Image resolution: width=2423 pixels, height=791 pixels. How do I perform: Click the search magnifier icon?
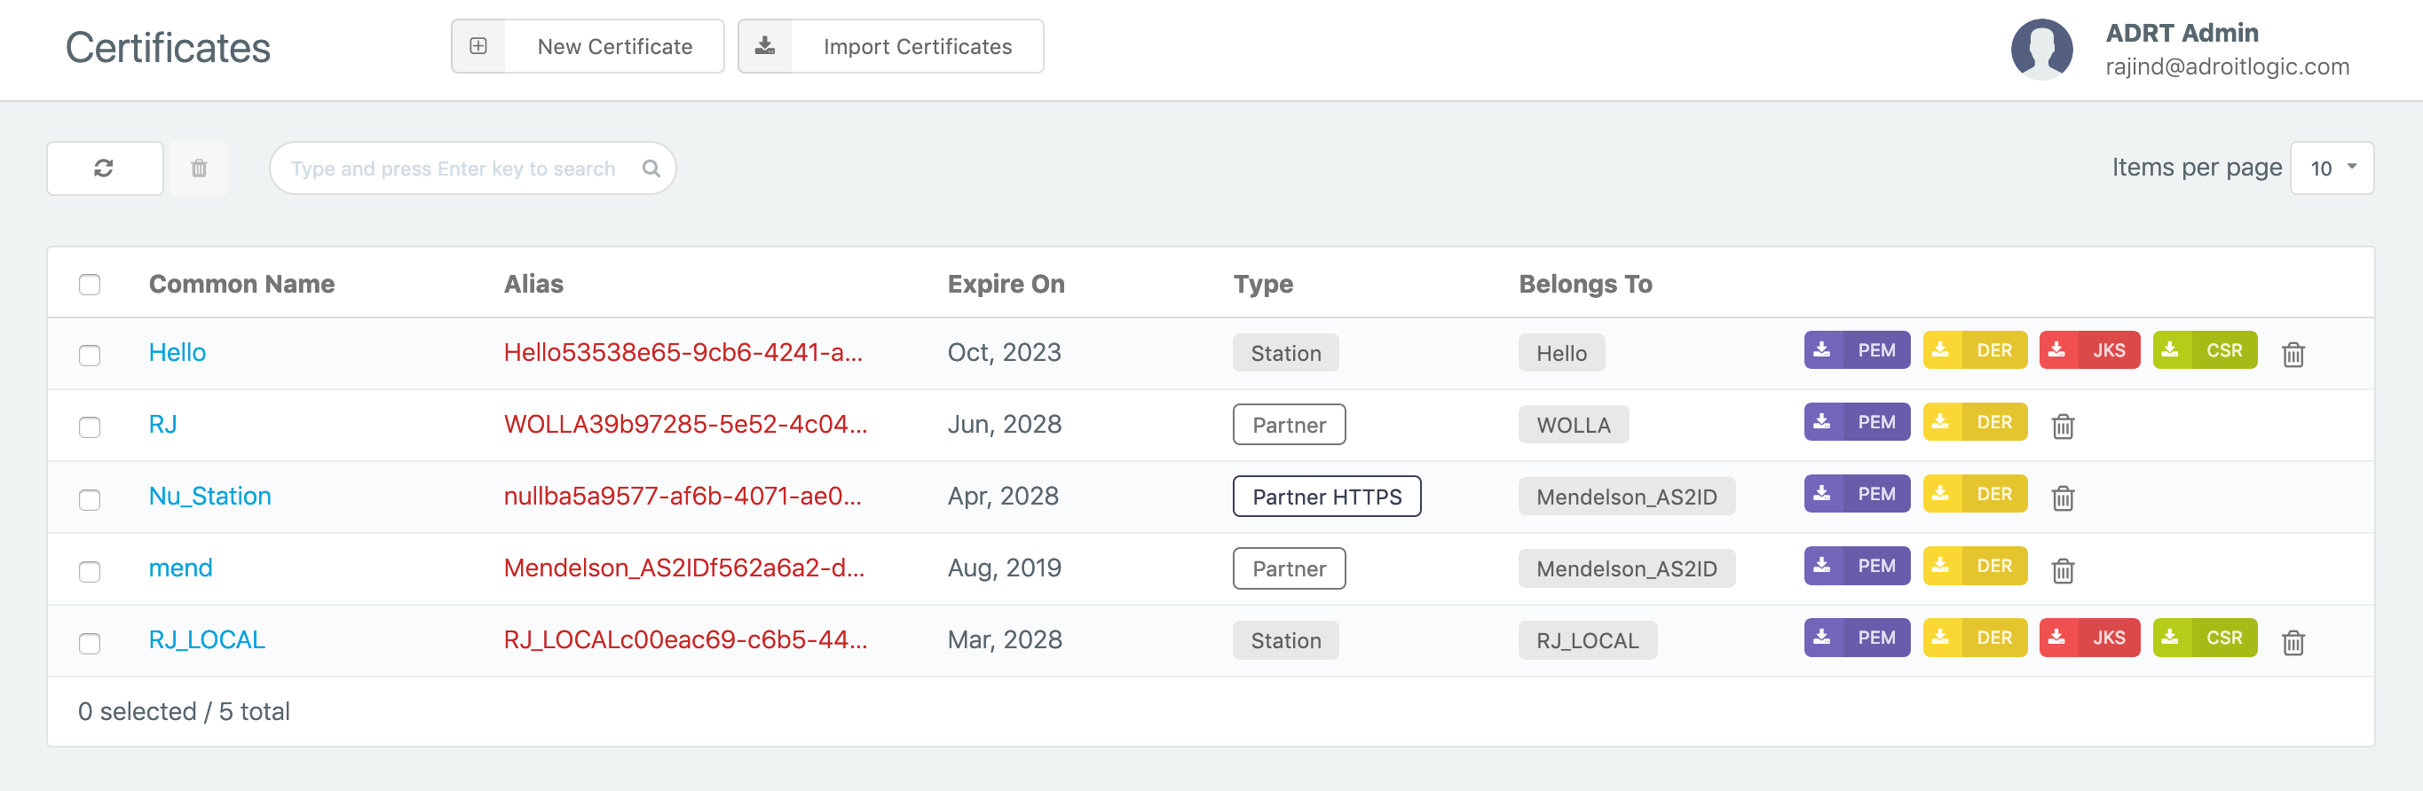[x=651, y=168]
